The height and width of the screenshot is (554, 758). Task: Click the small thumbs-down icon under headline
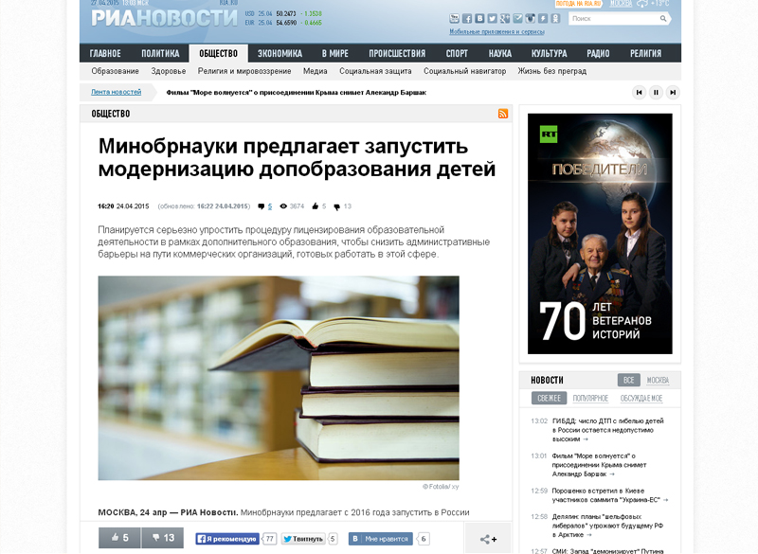[x=337, y=206]
